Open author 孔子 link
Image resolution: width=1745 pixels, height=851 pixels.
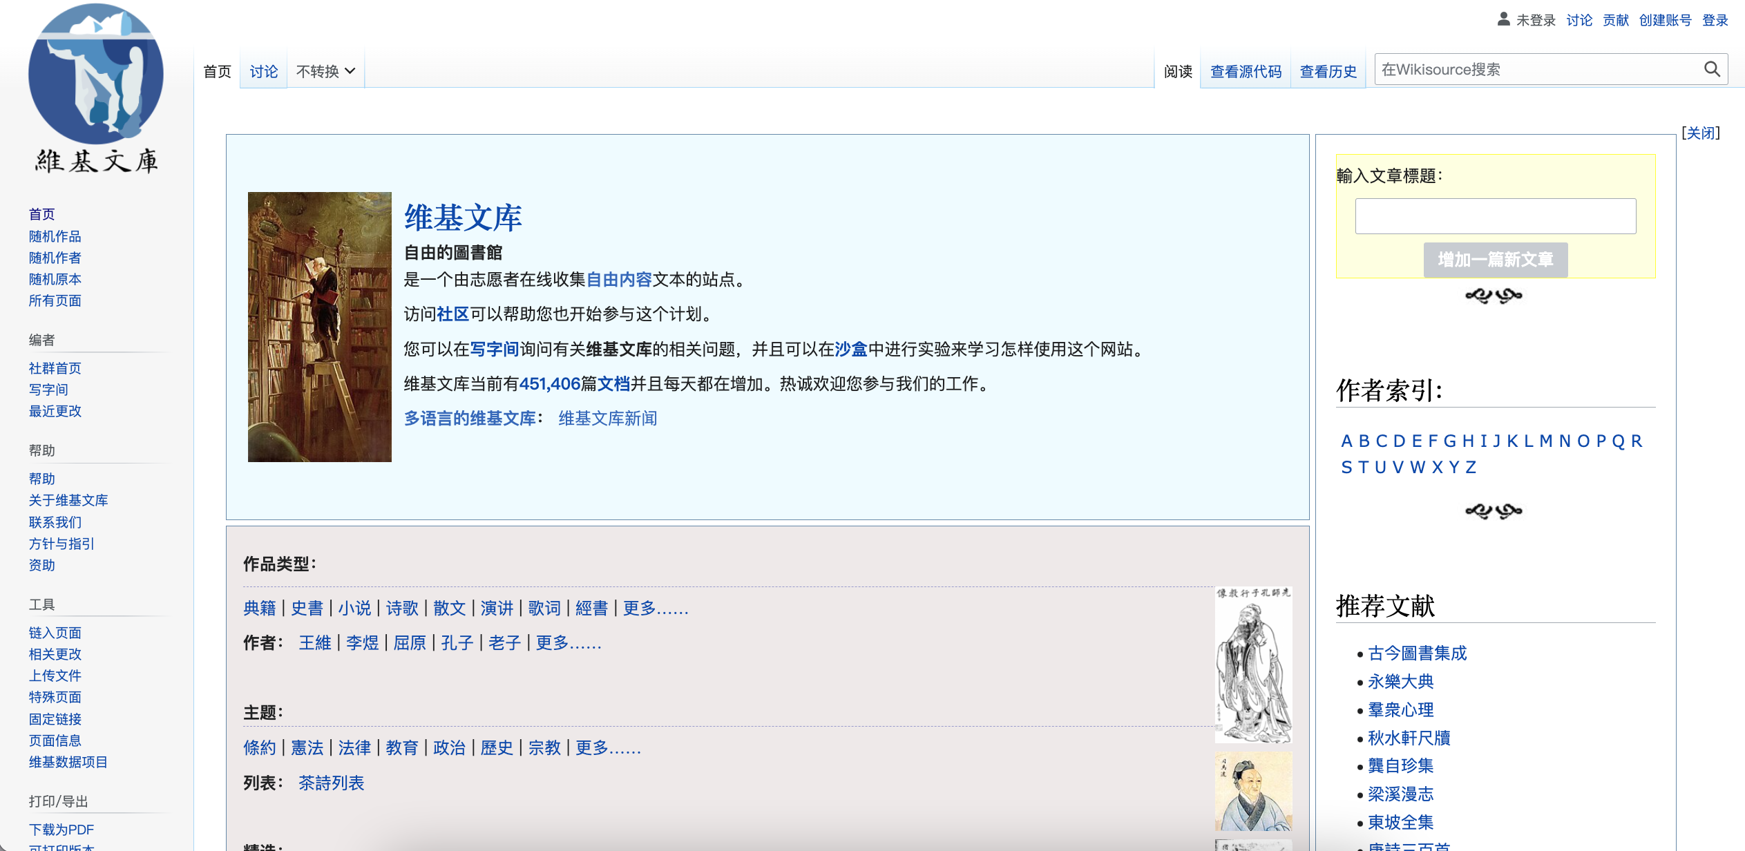[457, 643]
